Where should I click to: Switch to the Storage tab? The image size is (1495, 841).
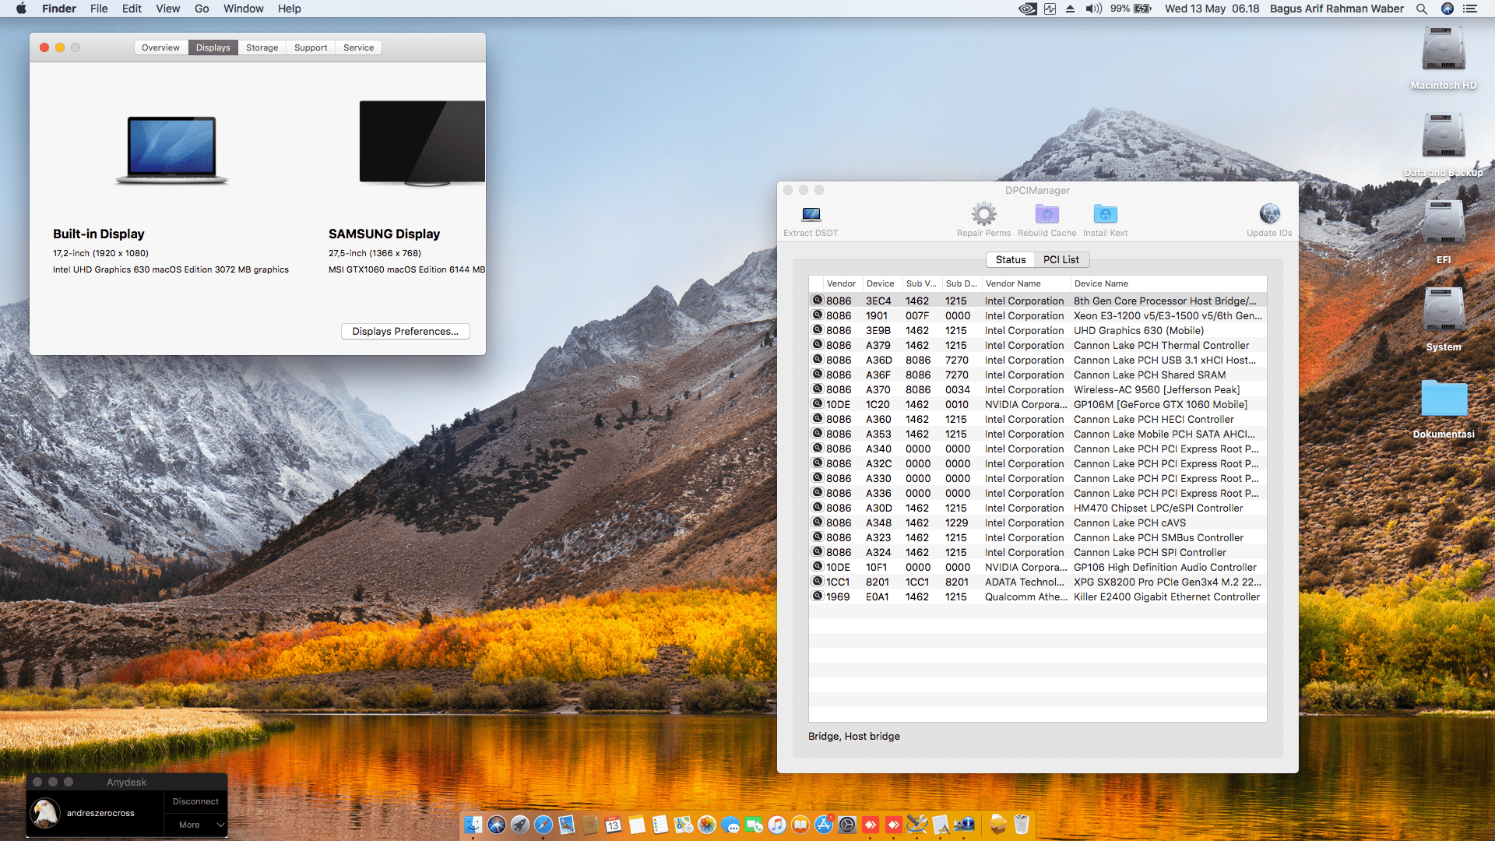coord(262,48)
